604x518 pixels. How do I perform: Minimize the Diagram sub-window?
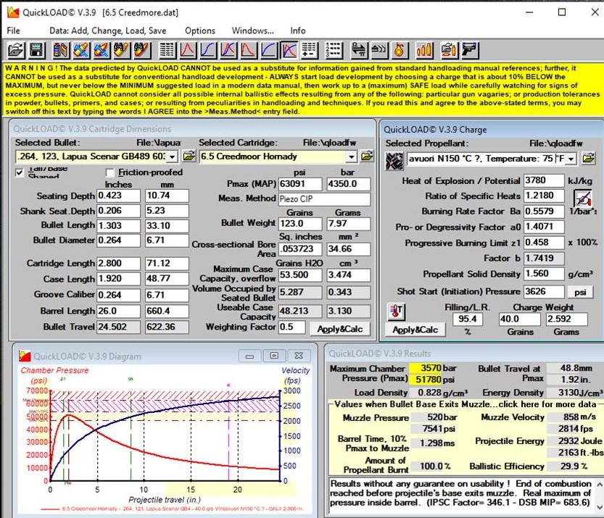249,356
